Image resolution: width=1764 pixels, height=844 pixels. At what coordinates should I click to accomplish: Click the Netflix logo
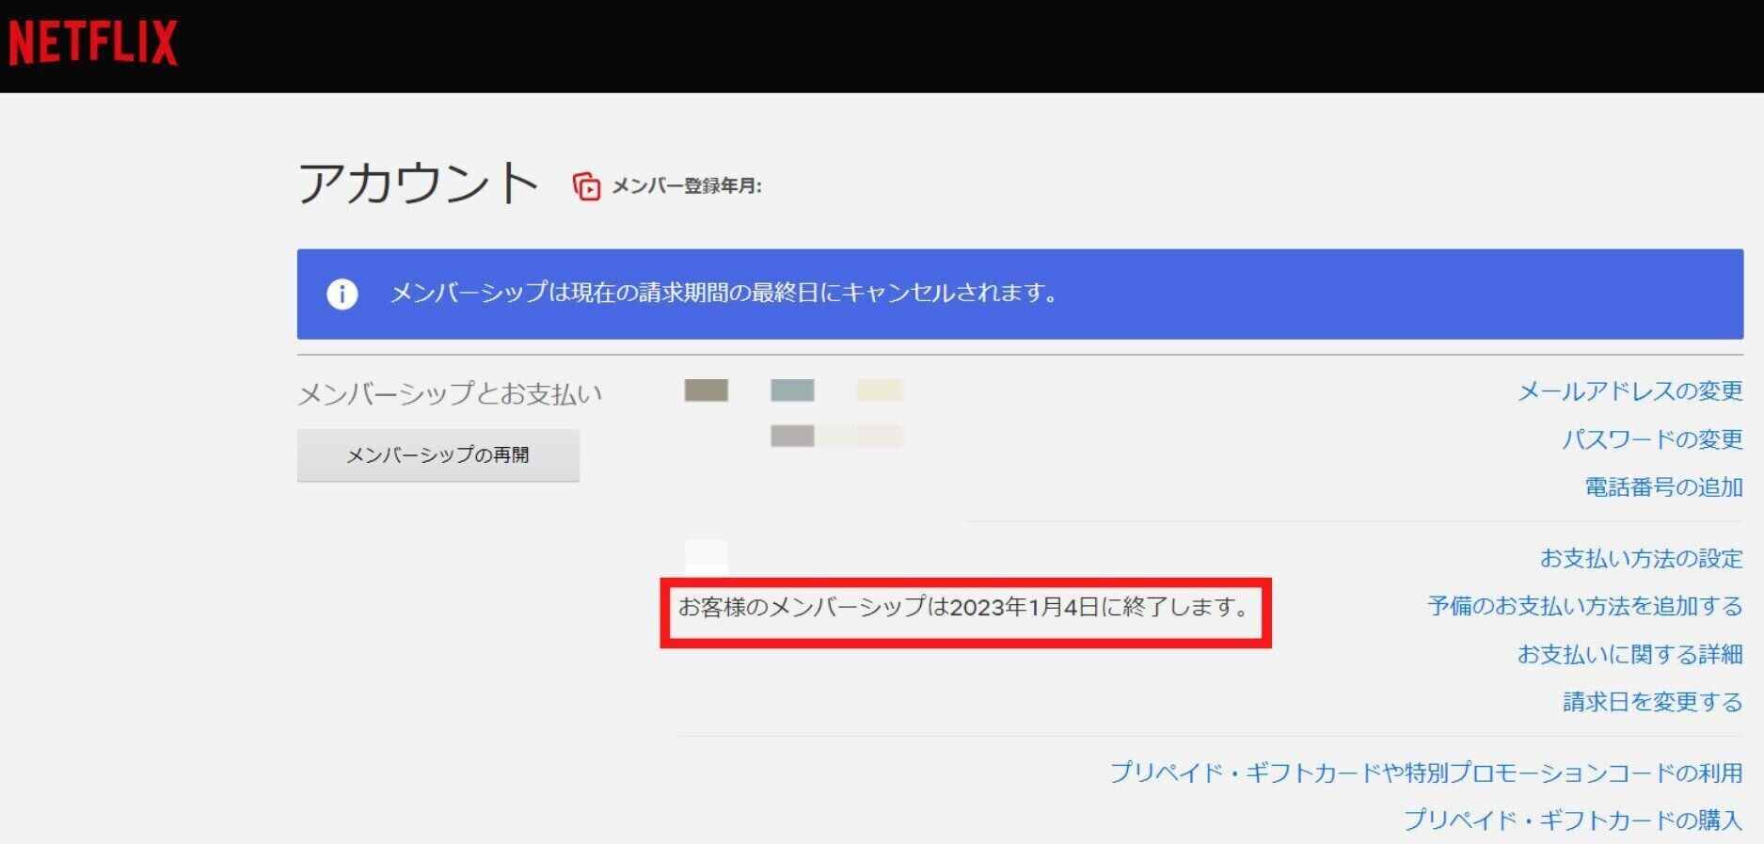pyautogui.click(x=93, y=43)
